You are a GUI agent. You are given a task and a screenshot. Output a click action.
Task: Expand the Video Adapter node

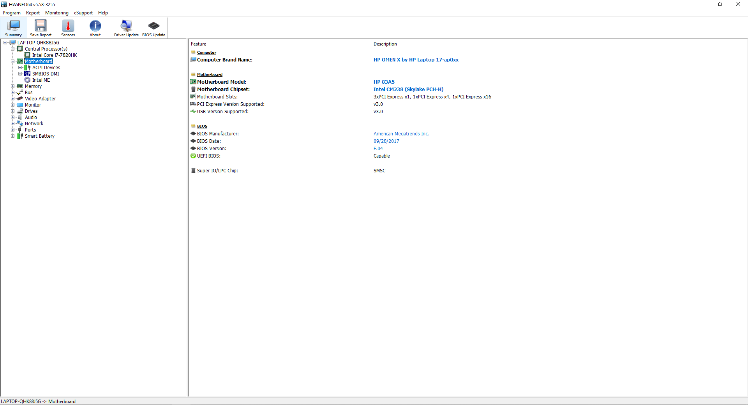point(12,99)
